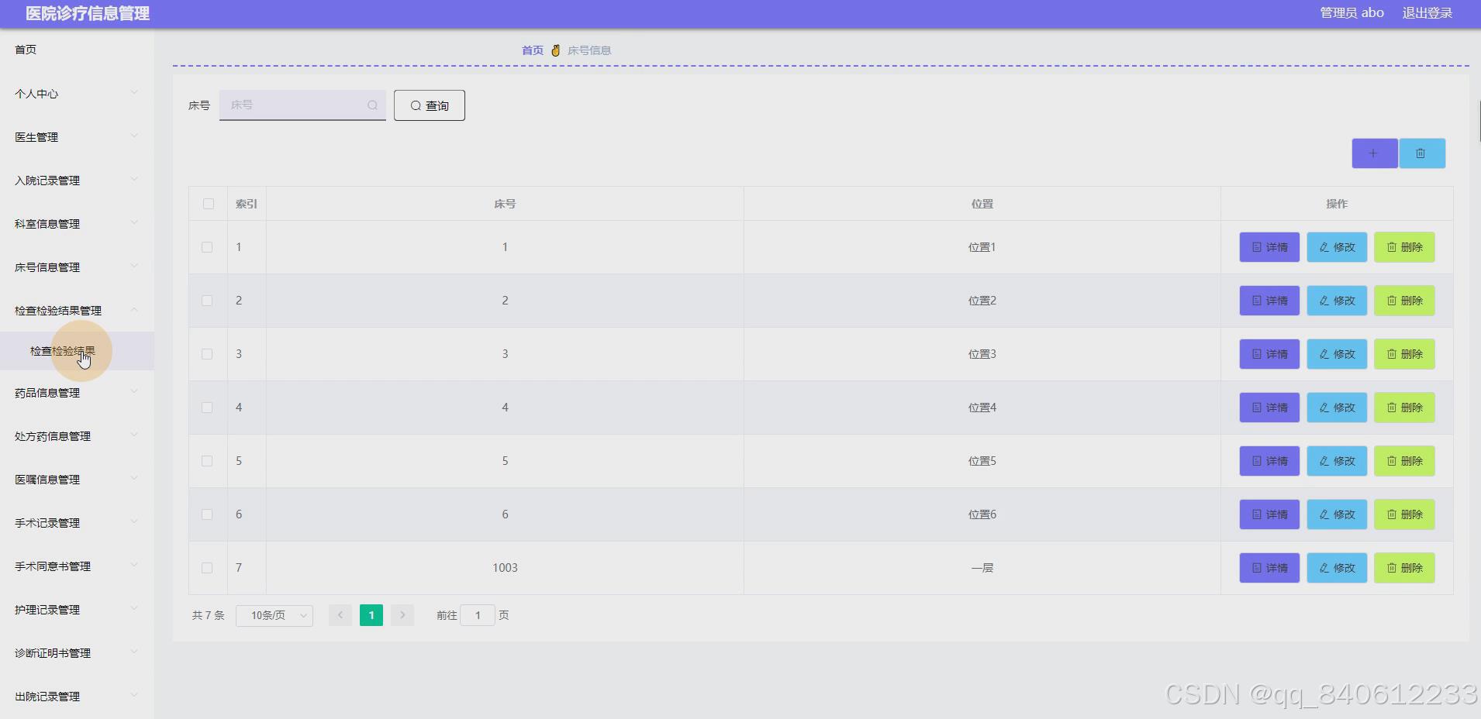Image resolution: width=1481 pixels, height=719 pixels.
Task: Open 详情 for the row with 位置1
Action: 1269,247
